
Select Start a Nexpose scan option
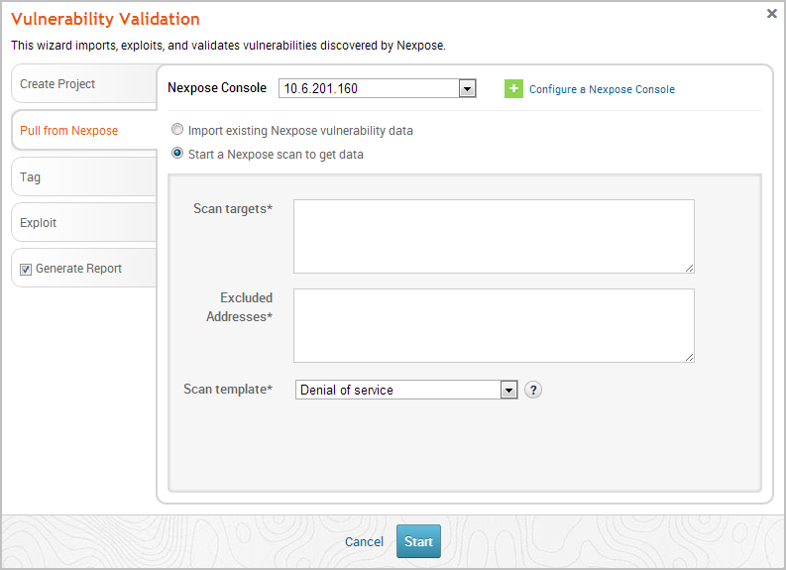tap(177, 154)
